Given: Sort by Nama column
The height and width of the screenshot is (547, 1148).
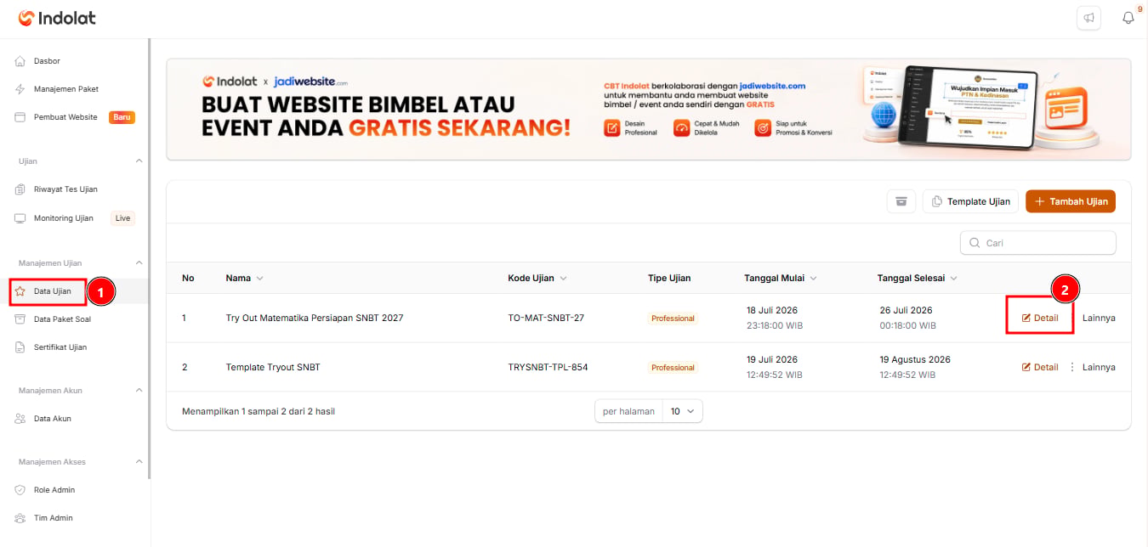Looking at the screenshot, I should coord(245,278).
